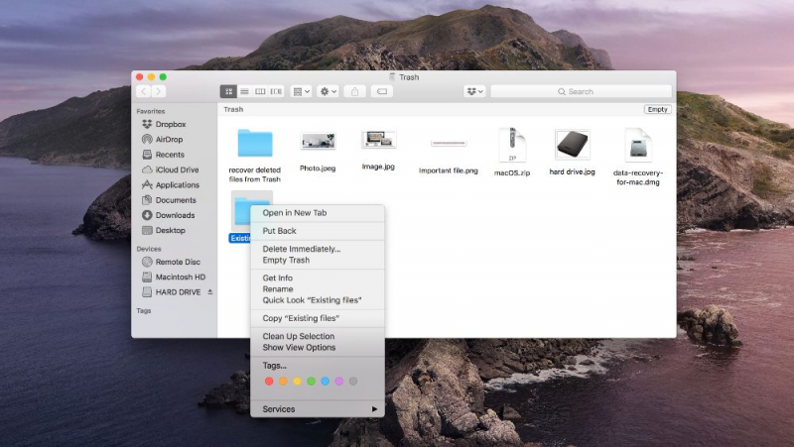Image resolution: width=794 pixels, height=447 pixels.
Task: Open the group-by arrangement dropdown
Action: 302,91
